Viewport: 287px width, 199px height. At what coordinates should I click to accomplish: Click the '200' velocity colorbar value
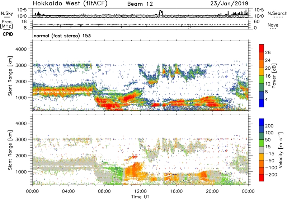click(x=269, y=126)
